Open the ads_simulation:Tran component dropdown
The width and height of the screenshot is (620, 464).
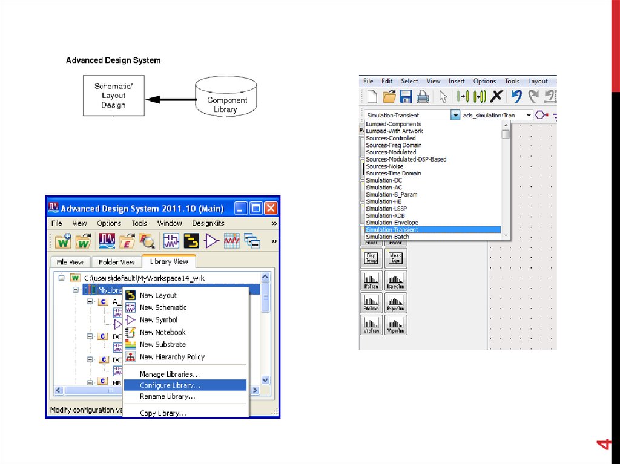click(529, 115)
